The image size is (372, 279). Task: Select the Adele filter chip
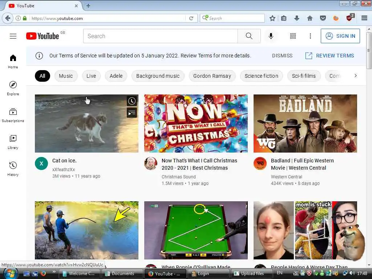[116, 76]
